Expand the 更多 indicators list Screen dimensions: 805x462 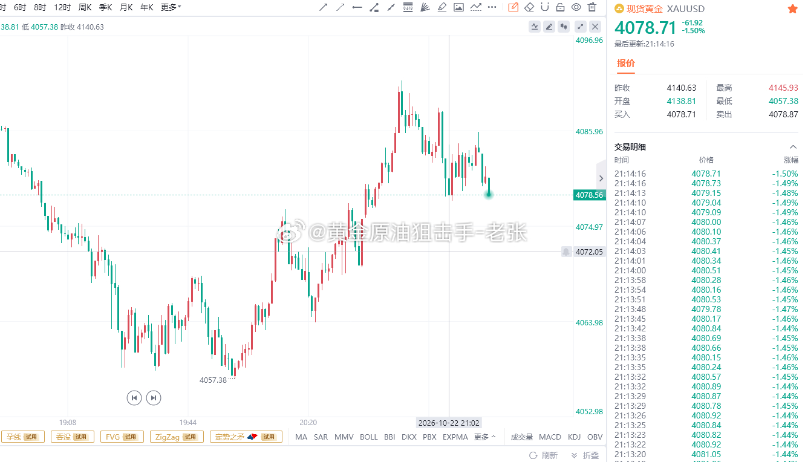coord(485,437)
